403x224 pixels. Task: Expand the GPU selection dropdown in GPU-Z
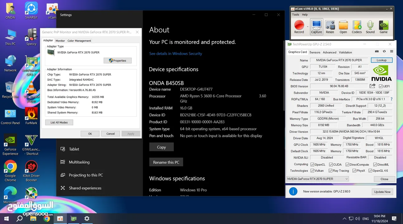point(346,179)
